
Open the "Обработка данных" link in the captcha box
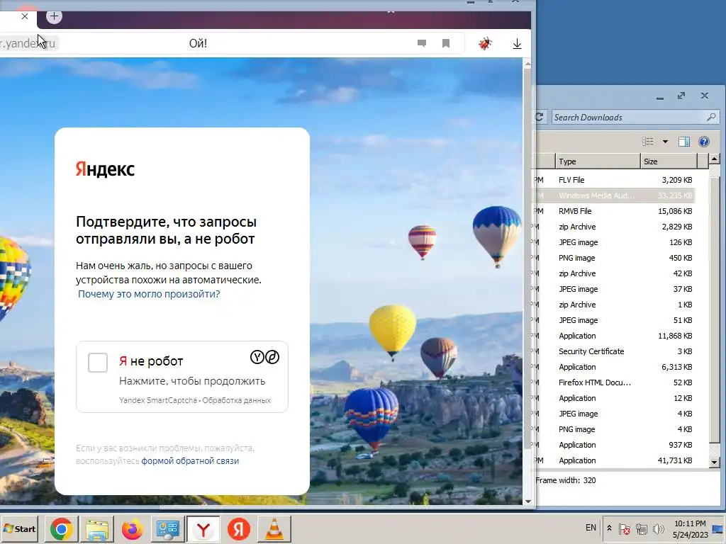click(x=236, y=400)
